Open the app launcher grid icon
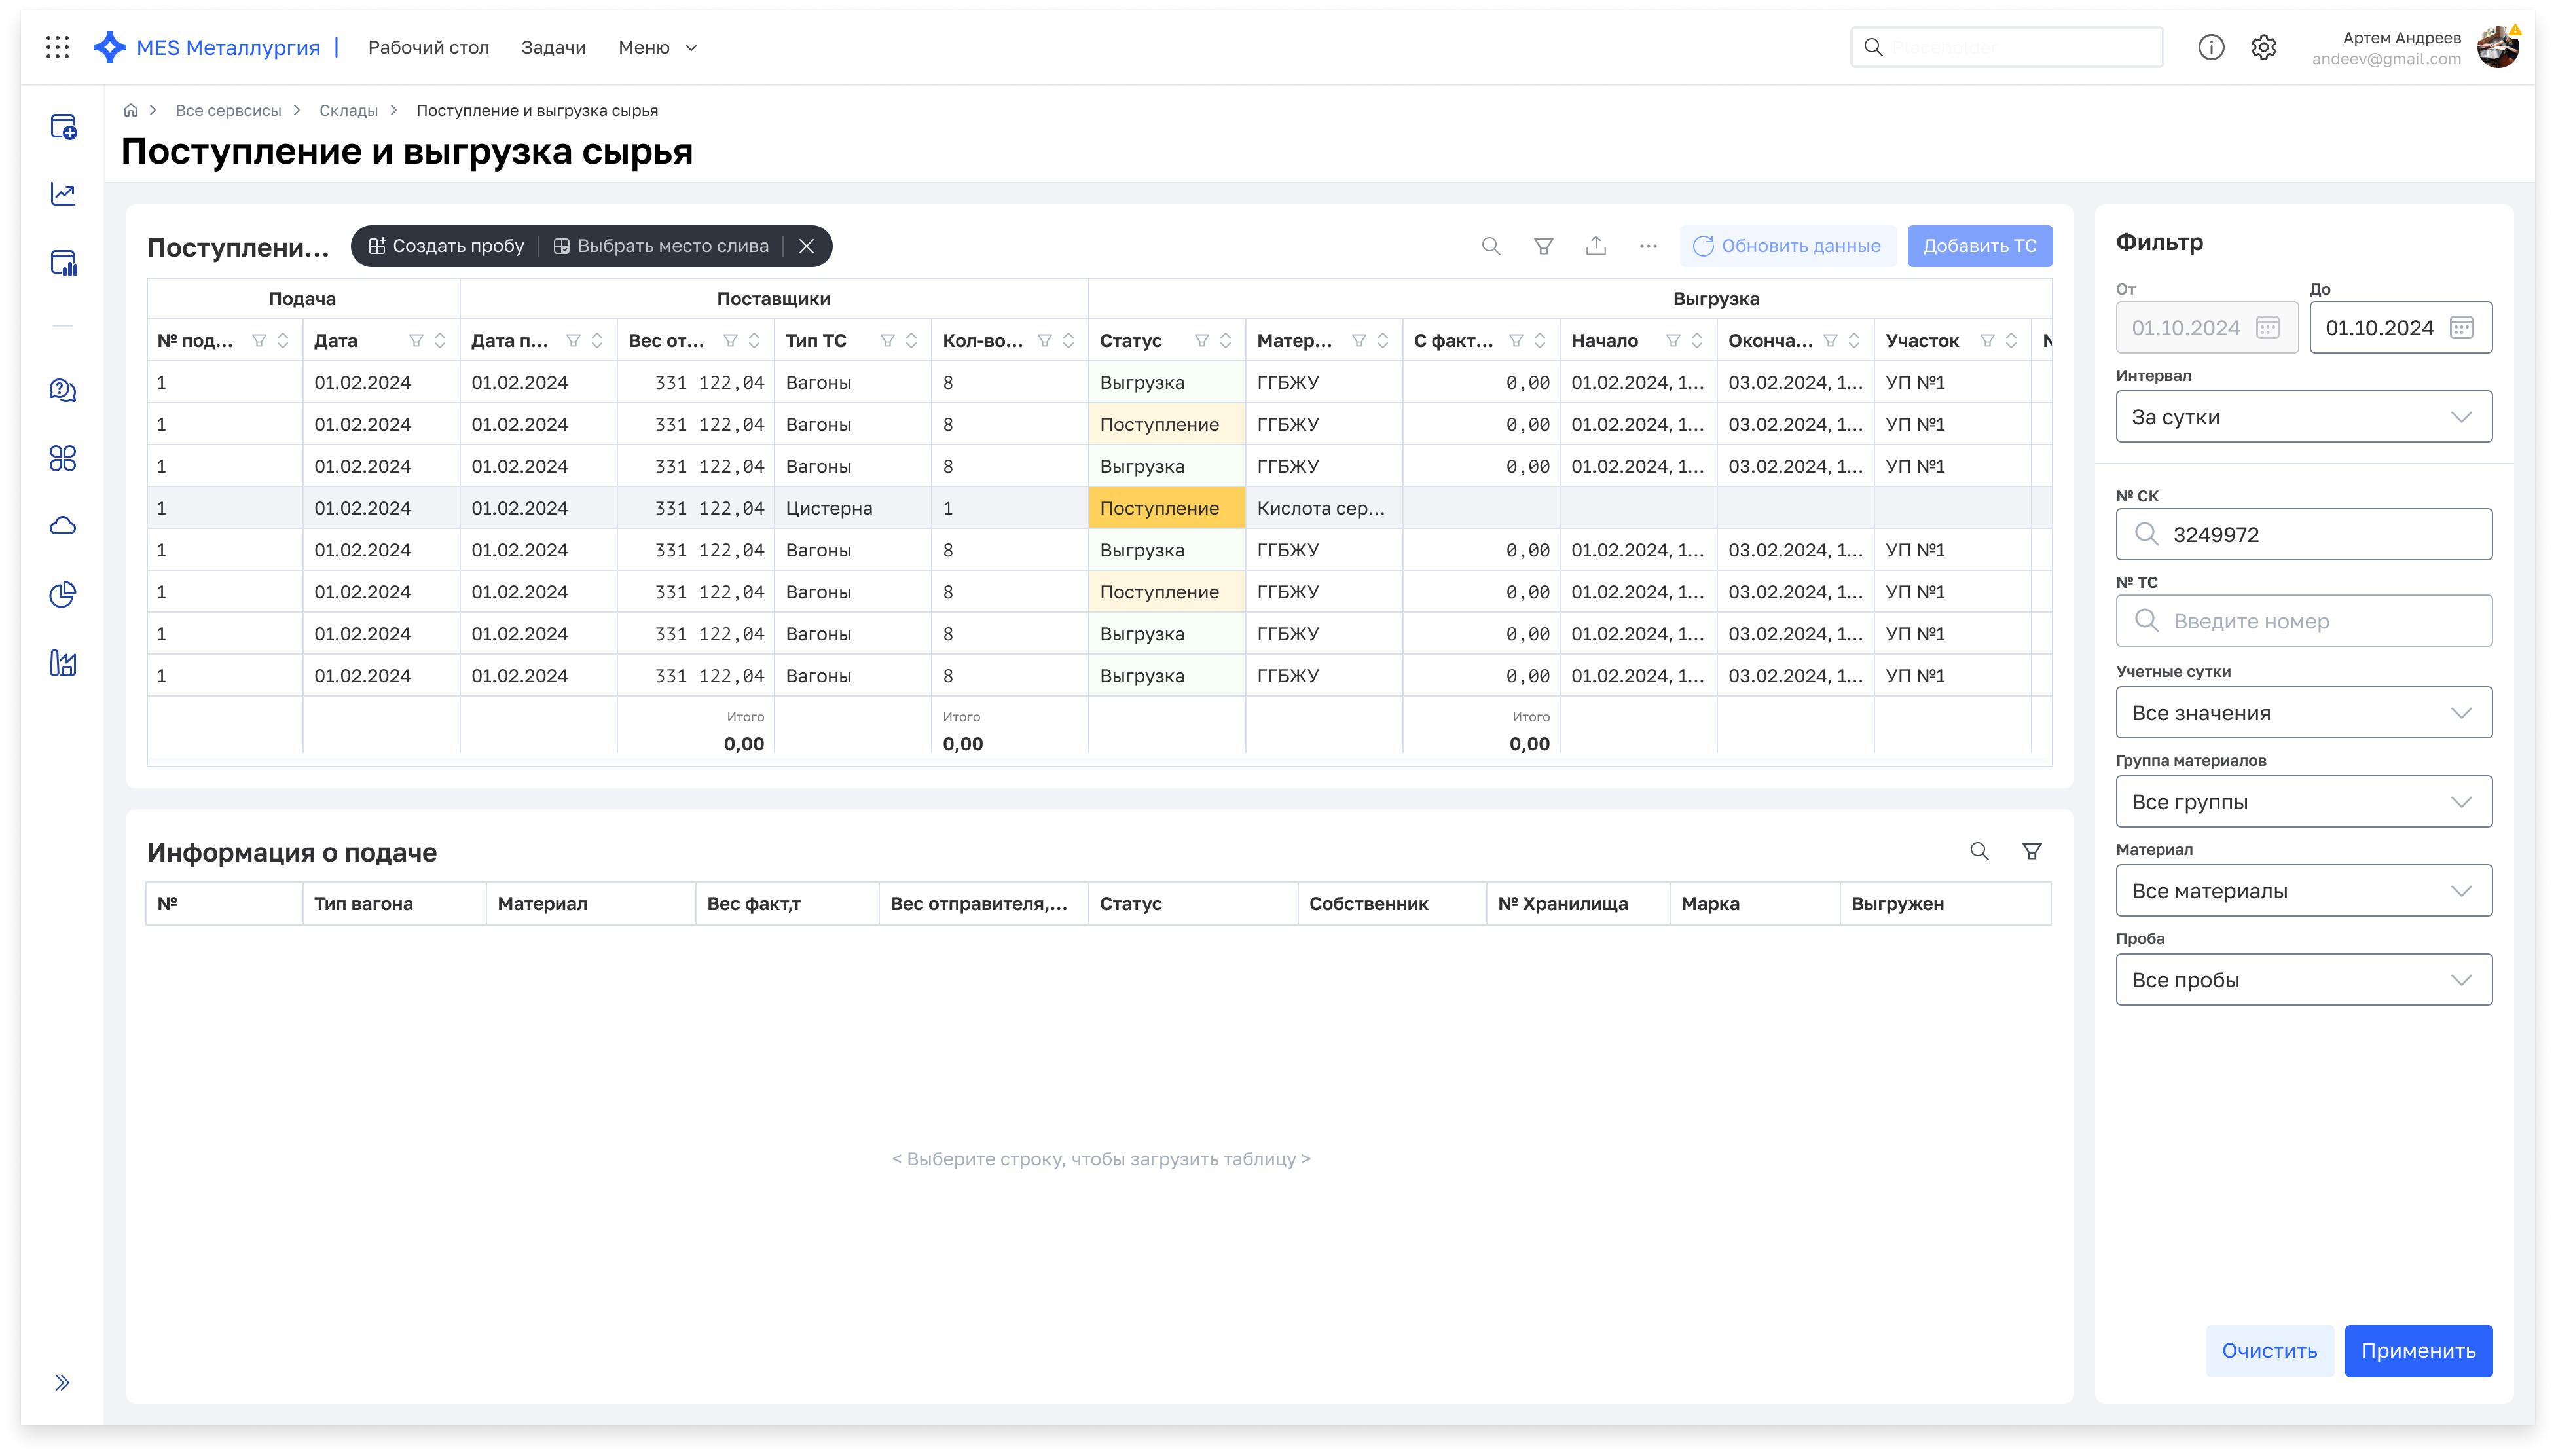 (58, 47)
